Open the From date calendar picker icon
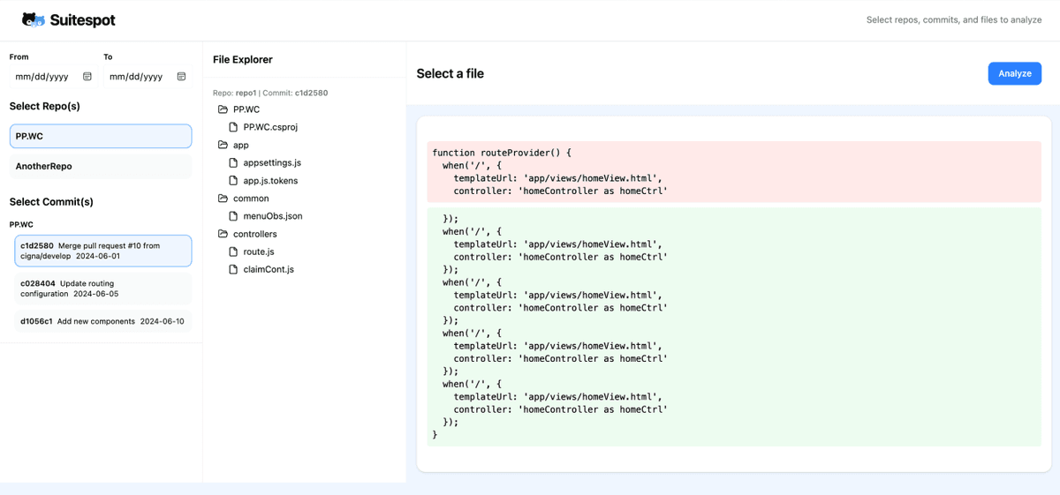 pos(87,77)
